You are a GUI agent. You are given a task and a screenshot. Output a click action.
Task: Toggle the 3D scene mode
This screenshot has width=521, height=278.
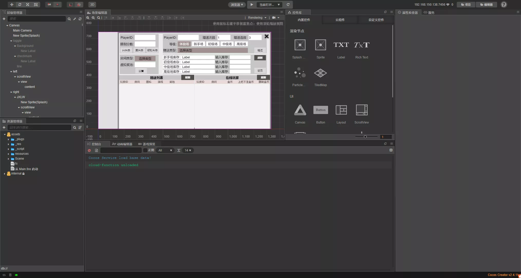92,5
